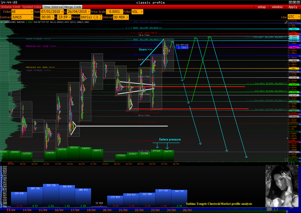Open the Interval 30 MIN dropdown
The width and height of the screenshot is (301, 213).
(x=121, y=17)
